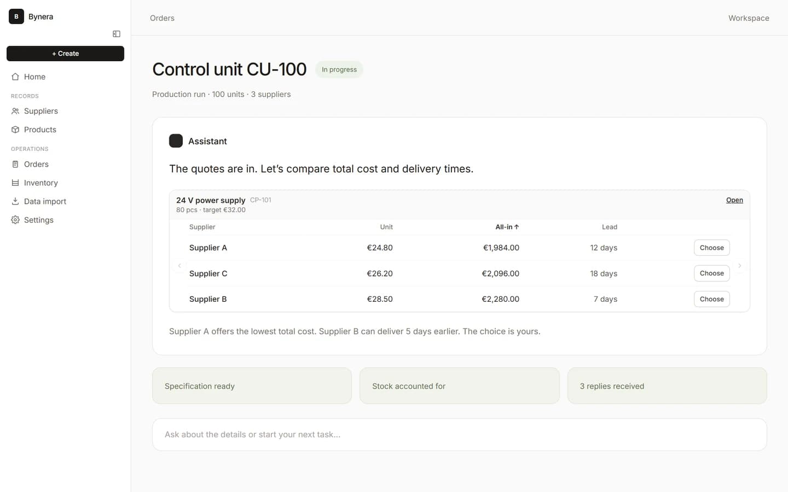
Task: Click the Bynera workspace name
Action: [x=41, y=16]
